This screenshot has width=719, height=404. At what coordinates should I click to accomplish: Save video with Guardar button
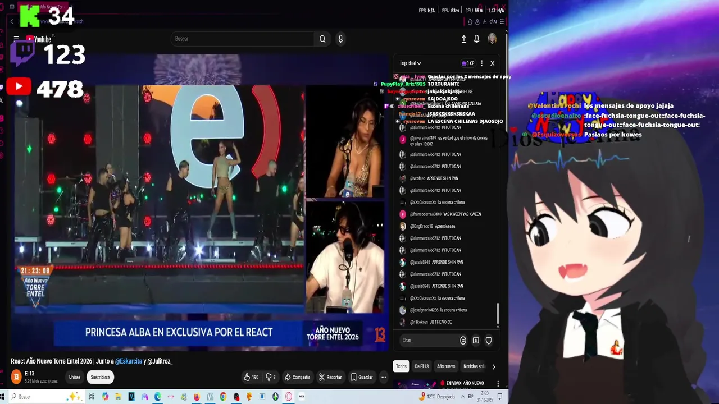[362, 377]
